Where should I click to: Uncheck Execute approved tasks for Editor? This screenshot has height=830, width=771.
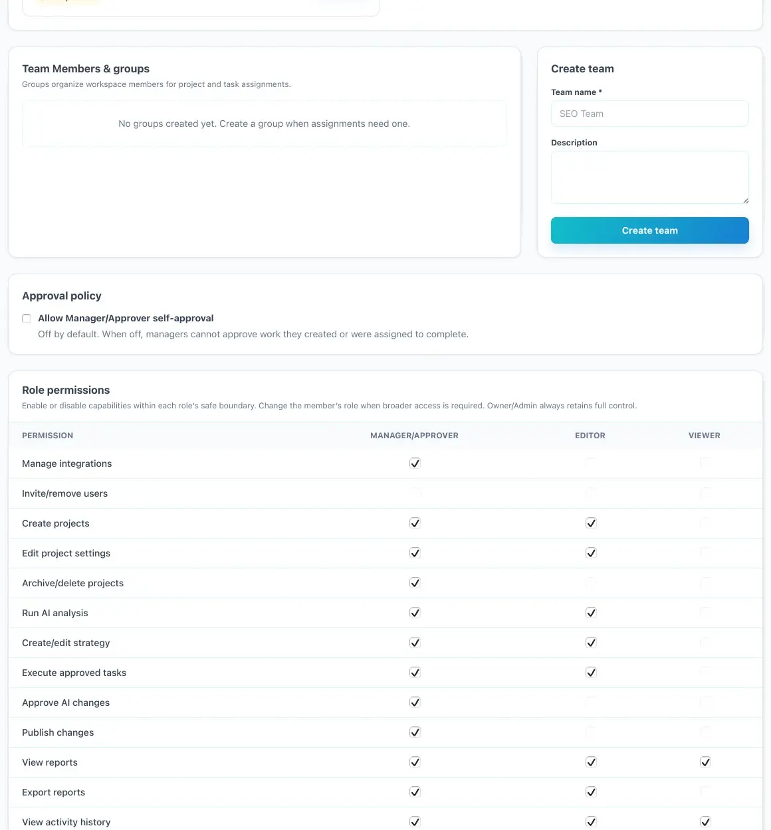click(x=591, y=673)
